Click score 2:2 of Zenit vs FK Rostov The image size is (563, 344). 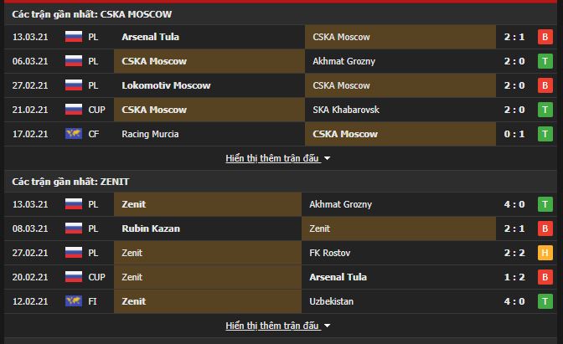pyautogui.click(x=514, y=253)
